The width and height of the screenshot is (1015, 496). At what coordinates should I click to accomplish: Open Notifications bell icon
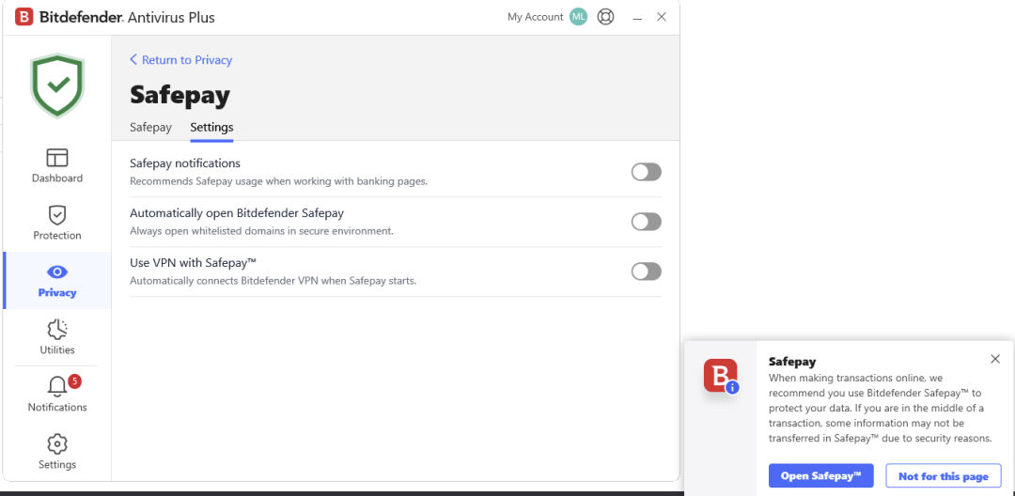tap(57, 387)
